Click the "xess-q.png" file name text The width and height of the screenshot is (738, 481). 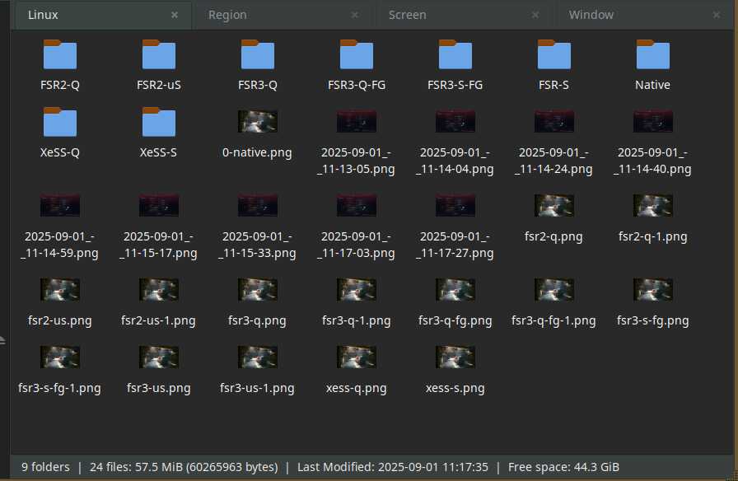(x=357, y=388)
